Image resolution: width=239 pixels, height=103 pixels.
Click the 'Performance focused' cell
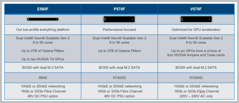(x=119, y=30)
